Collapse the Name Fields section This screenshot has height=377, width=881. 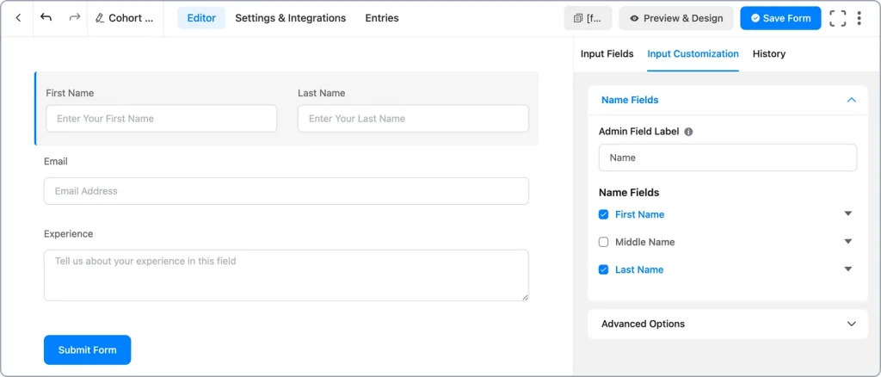851,100
